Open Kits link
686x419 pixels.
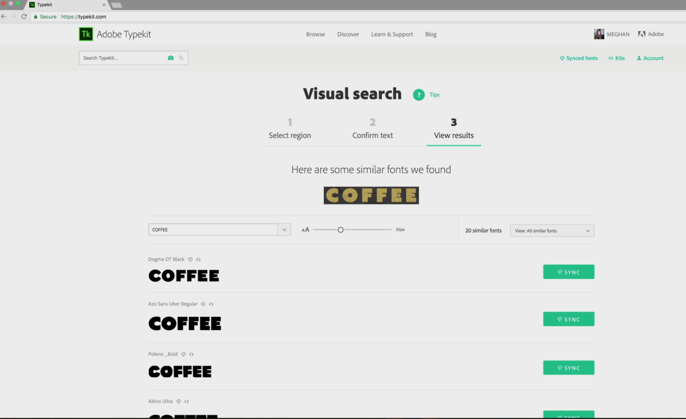[617, 58]
